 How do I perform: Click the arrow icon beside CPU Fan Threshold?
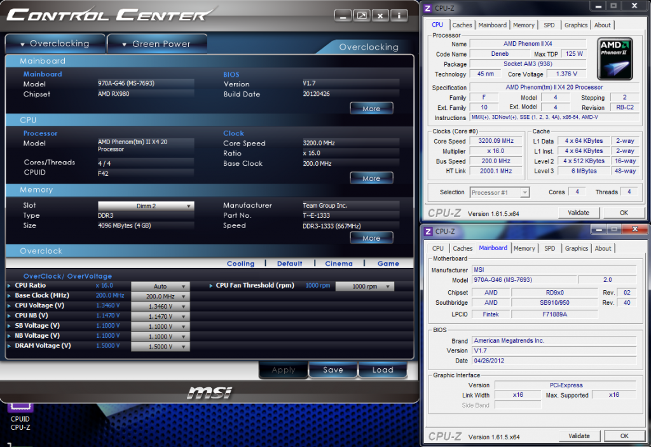210,286
